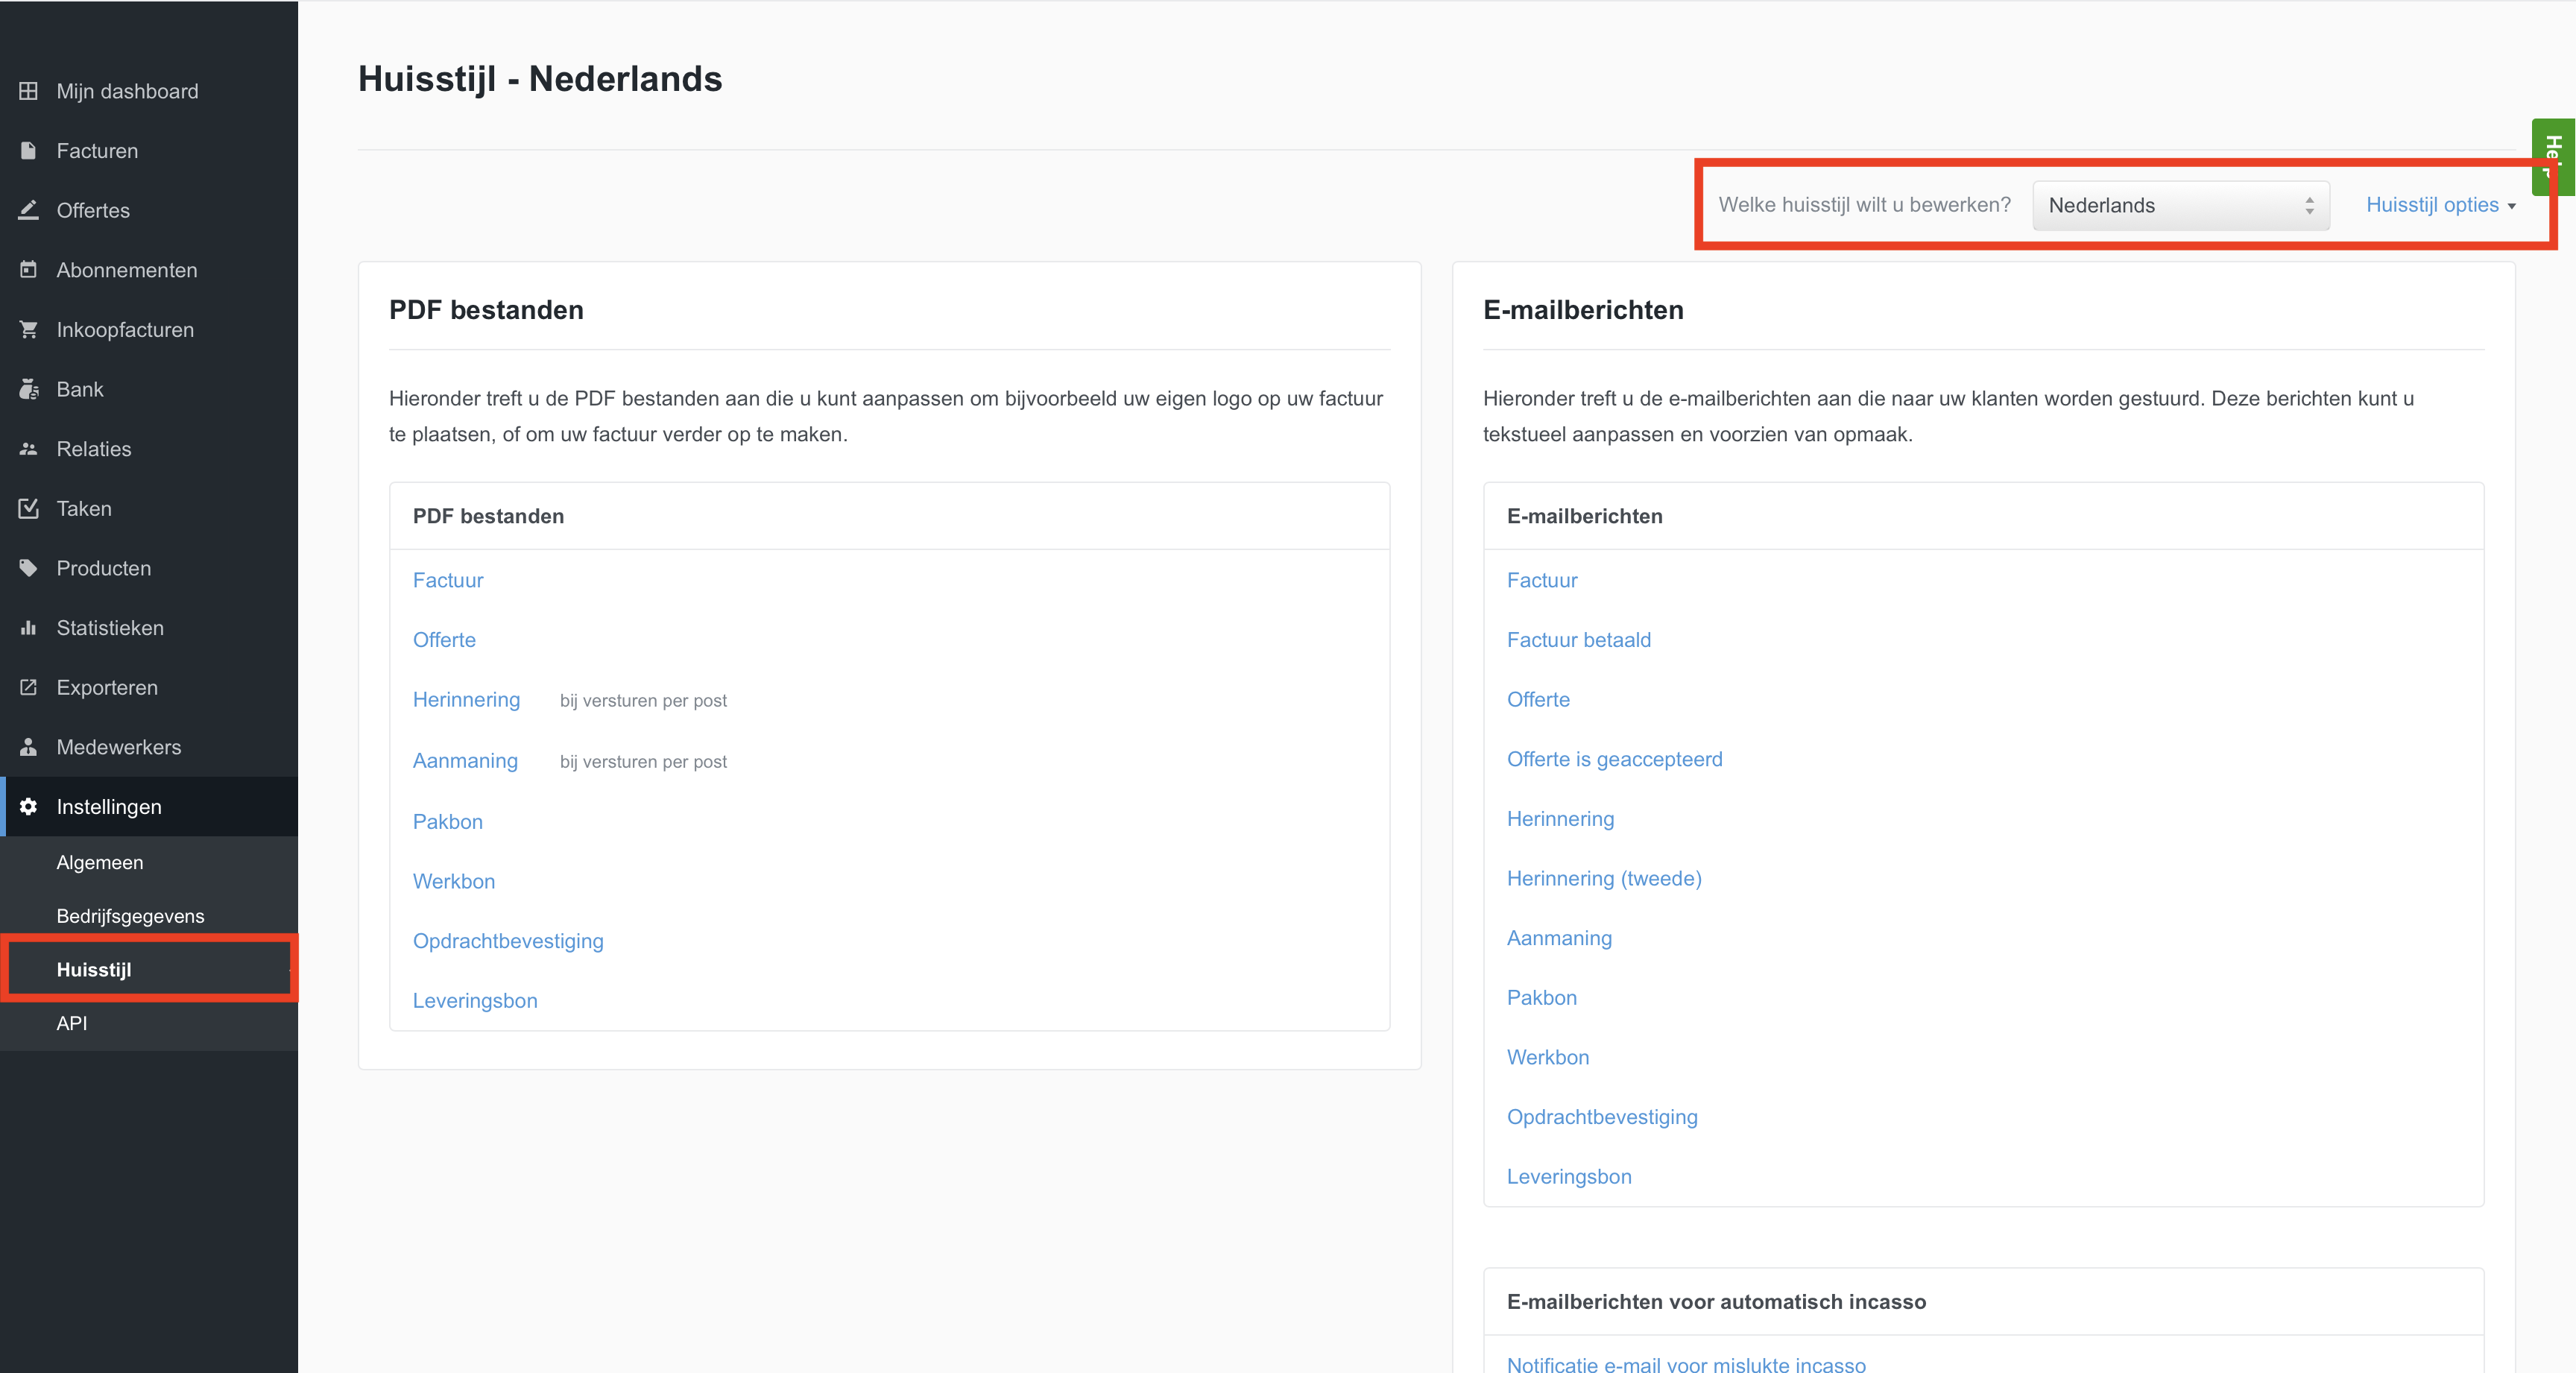Go to Bedrijfsgegevens settings submenu
The height and width of the screenshot is (1373, 2576).
130,916
